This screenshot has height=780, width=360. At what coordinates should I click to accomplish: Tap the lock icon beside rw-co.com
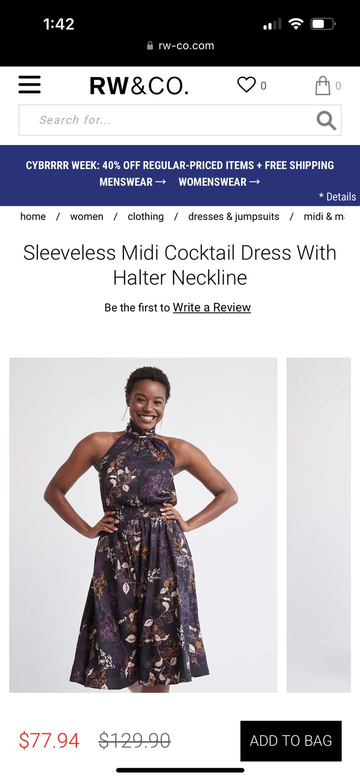click(150, 46)
